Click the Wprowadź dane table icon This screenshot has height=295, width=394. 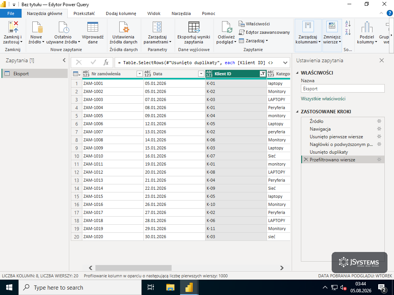93,27
